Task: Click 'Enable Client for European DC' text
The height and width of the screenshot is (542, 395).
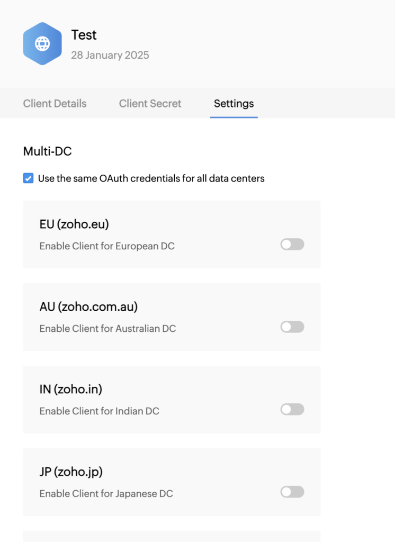Action: tap(107, 246)
